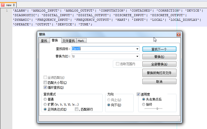
Task: Click the 'TUNE' text in the editor
Action: [x=84, y=24]
